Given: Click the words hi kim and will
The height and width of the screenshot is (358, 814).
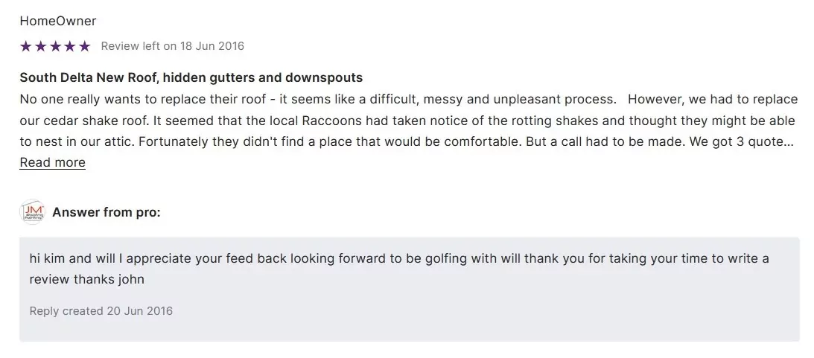Looking at the screenshot, I should pos(71,258).
